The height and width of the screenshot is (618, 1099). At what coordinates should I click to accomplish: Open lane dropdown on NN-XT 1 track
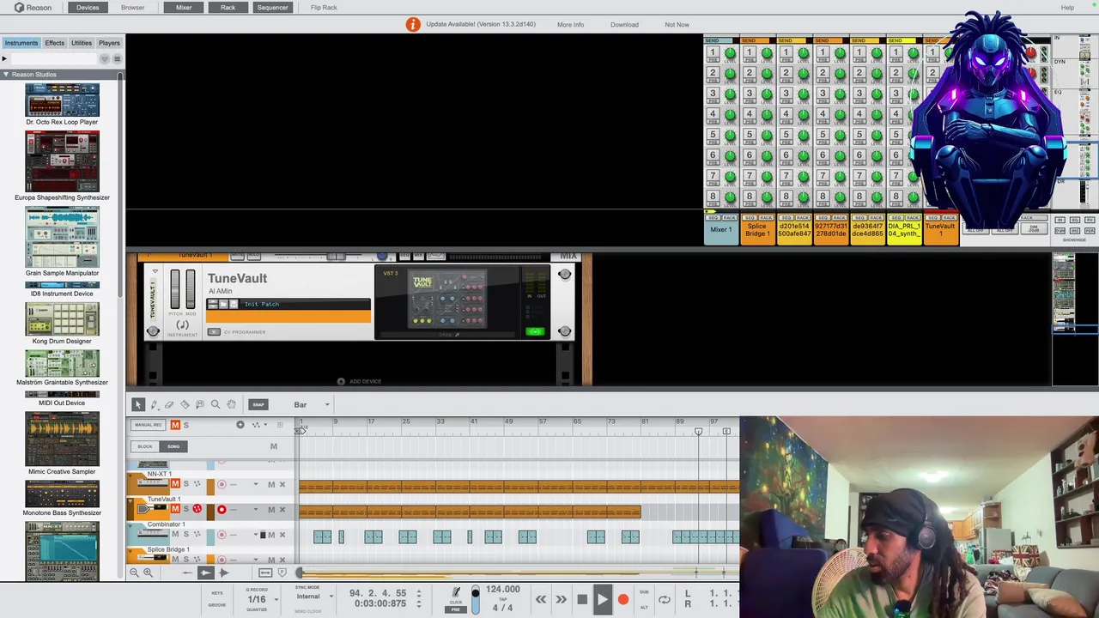point(256,485)
